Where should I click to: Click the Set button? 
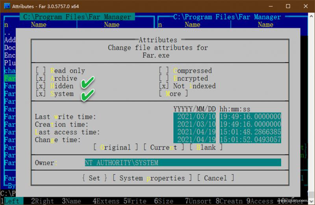[x=94, y=178]
